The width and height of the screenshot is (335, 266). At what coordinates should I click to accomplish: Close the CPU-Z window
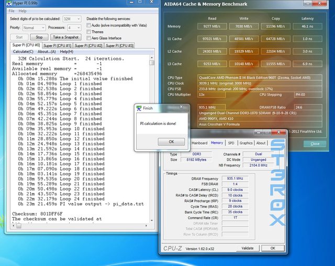278,132
